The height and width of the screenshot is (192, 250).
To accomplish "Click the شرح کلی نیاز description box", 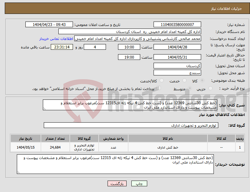I will [x=130, y=105].
